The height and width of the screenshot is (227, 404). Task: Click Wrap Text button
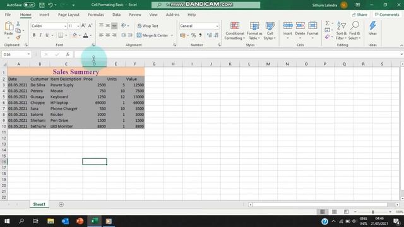(148, 26)
